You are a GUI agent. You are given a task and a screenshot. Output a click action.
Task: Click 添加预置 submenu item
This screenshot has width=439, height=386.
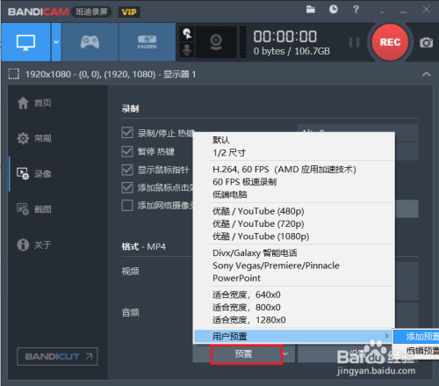click(x=416, y=337)
